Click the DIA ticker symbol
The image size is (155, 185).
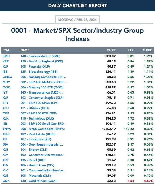[x=5, y=144]
